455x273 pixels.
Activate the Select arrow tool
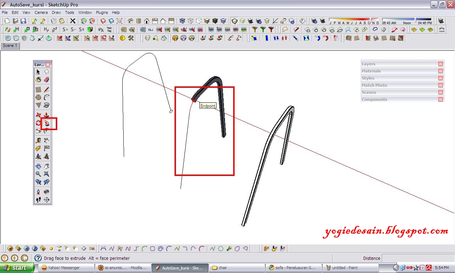[38, 71]
